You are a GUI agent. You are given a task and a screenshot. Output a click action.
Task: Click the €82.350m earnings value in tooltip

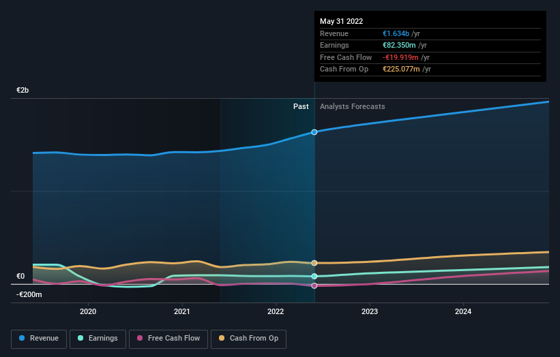point(399,45)
